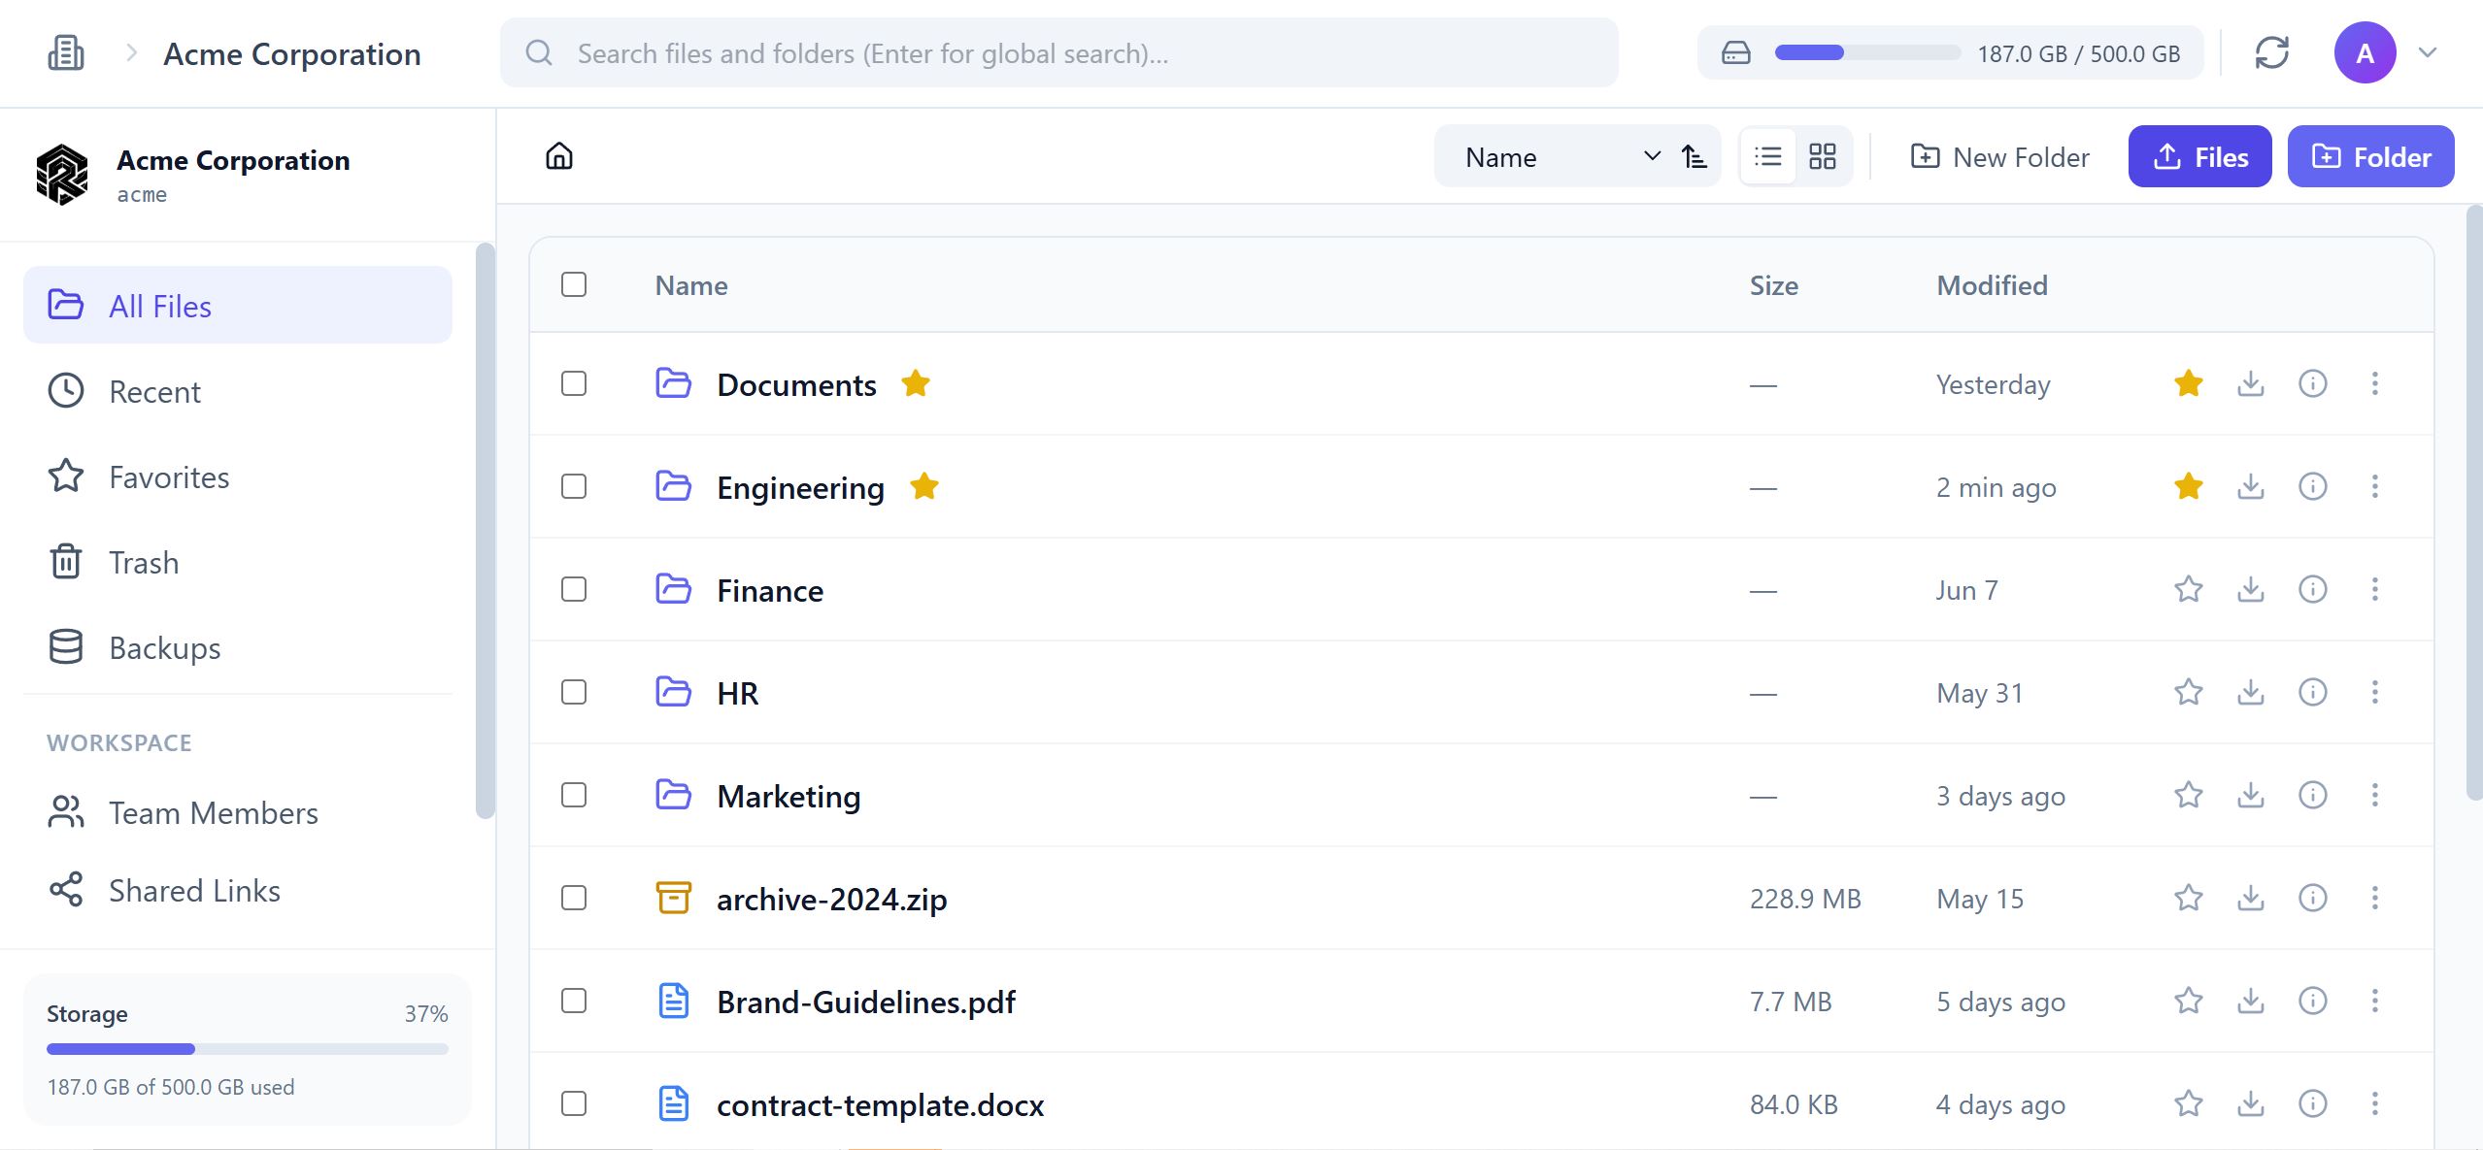Switch to grid view
The width and height of the screenshot is (2483, 1150).
click(x=1823, y=156)
